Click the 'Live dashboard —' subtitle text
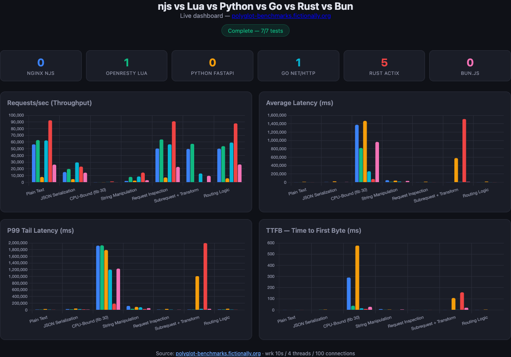 [205, 16]
